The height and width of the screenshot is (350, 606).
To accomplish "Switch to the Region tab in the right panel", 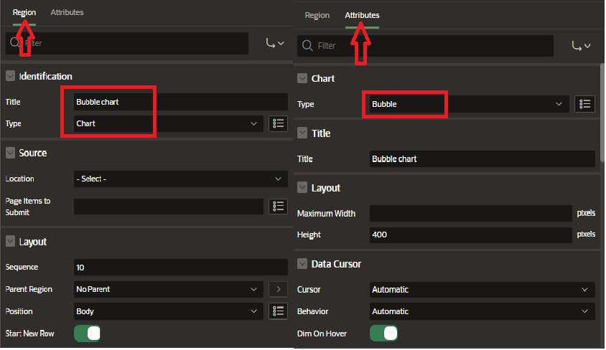I will [x=317, y=15].
